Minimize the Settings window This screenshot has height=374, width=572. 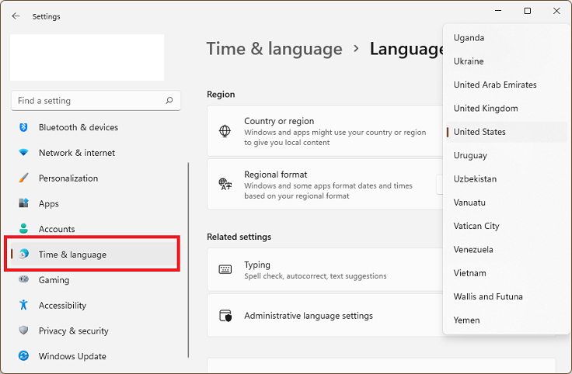(x=498, y=11)
